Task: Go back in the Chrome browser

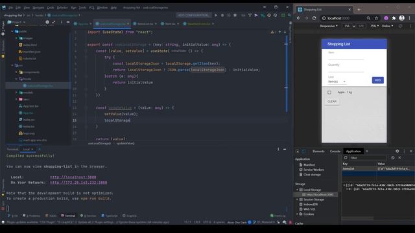Action: (x=298, y=18)
